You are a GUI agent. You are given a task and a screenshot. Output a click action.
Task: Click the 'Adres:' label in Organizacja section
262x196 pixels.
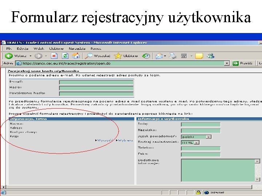coord(16,128)
